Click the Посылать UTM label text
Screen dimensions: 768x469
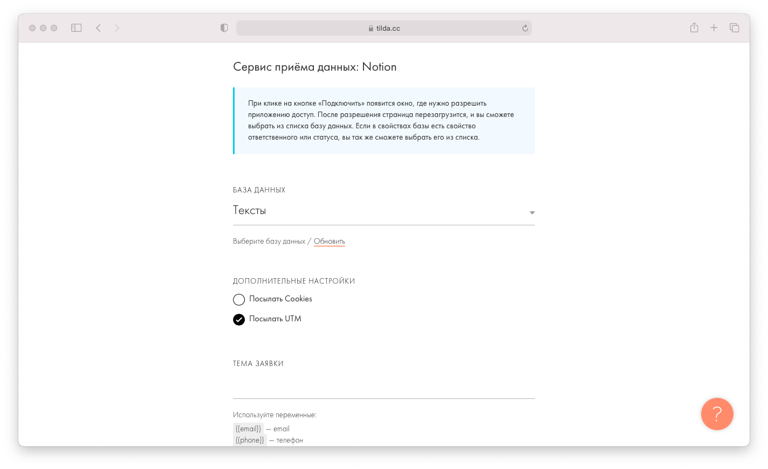[275, 319]
